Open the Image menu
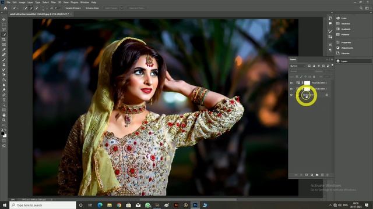Viewport: 373px width, 209px height. click(x=22, y=2)
